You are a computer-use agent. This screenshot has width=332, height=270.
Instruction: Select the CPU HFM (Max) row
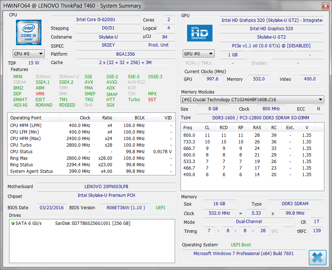[92, 139]
